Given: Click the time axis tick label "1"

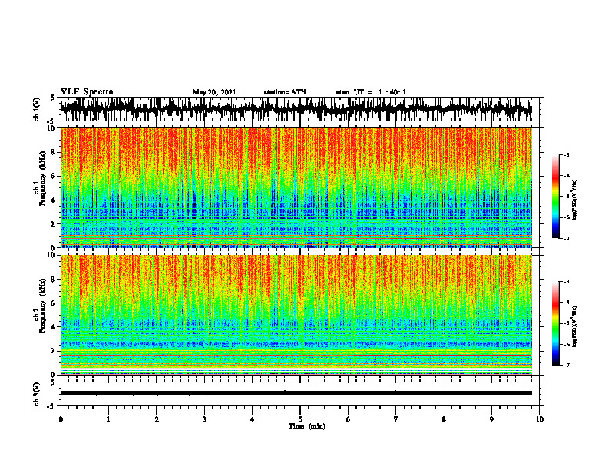Looking at the screenshot, I should (108, 419).
